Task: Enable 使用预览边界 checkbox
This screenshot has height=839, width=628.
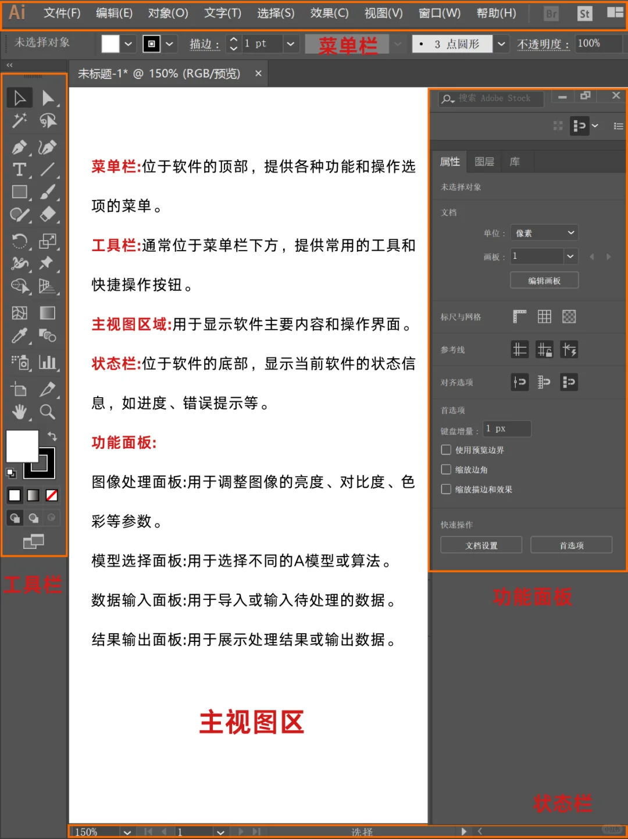Action: (x=446, y=449)
